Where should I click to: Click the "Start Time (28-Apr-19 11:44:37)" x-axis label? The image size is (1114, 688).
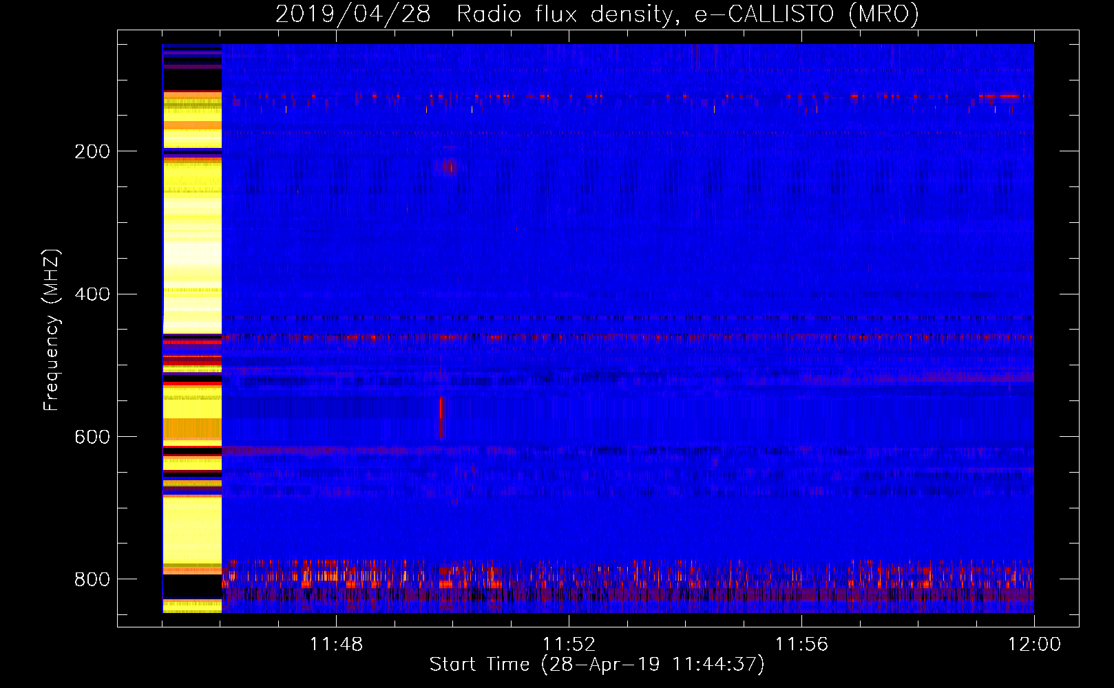pyautogui.click(x=597, y=665)
